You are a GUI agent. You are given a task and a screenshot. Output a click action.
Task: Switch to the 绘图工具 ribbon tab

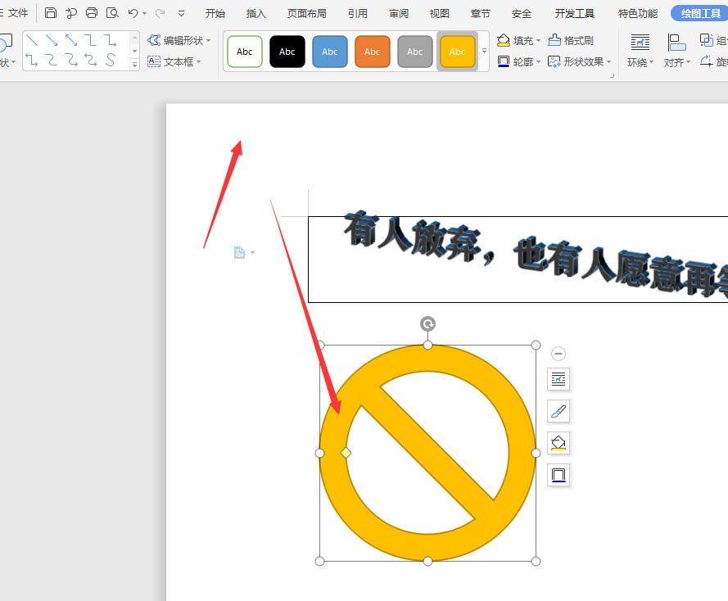coord(699,13)
